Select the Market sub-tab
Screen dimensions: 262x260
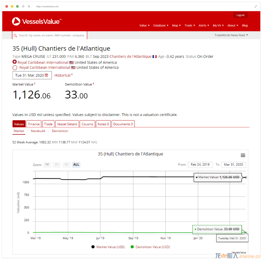click(x=19, y=131)
